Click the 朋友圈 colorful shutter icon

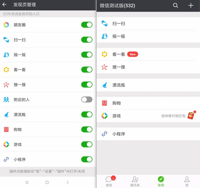[x=6, y=25]
